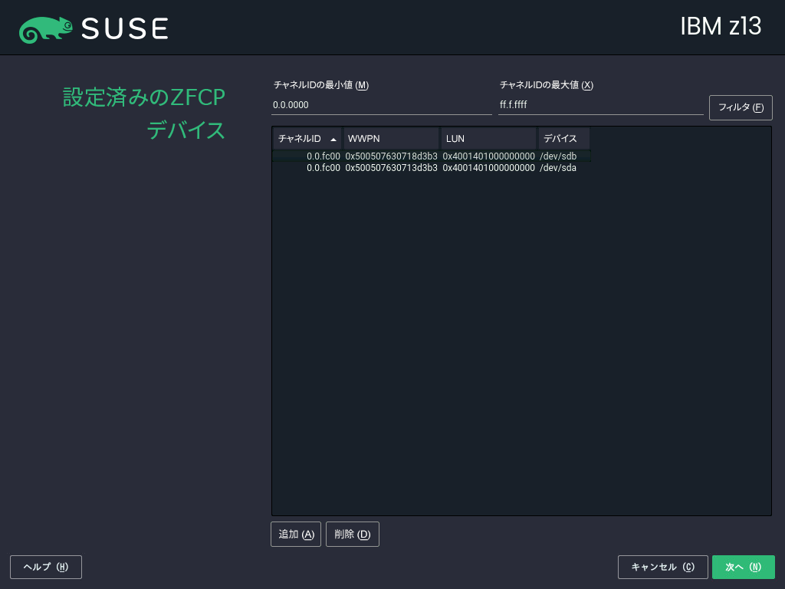
Task: Click the sort arrow in チャネルID header
Action: [333, 140]
